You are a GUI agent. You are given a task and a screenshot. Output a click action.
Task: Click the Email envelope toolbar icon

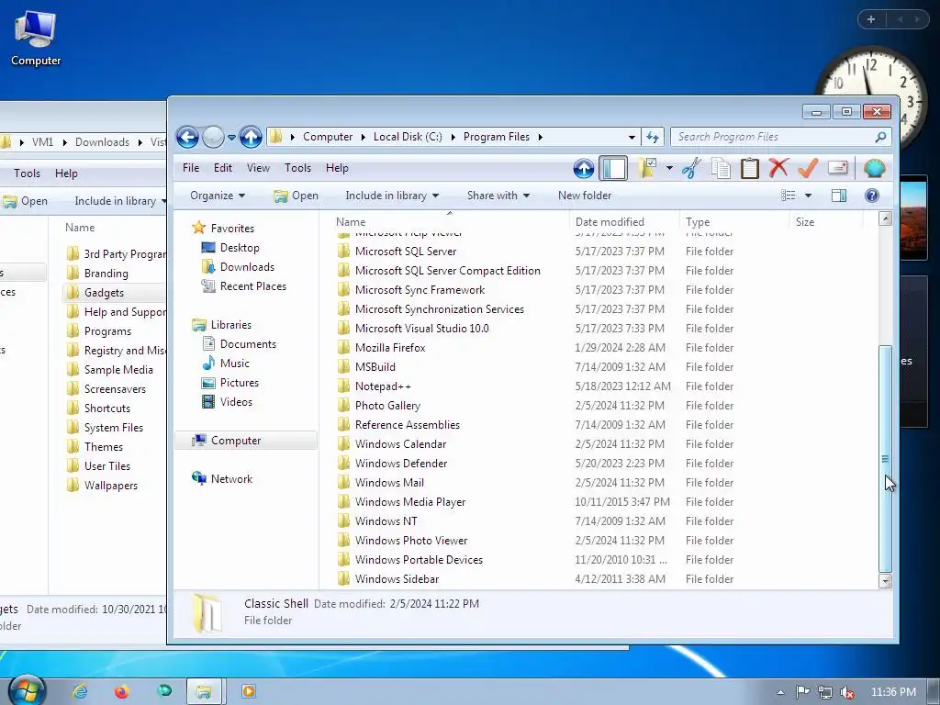click(837, 168)
